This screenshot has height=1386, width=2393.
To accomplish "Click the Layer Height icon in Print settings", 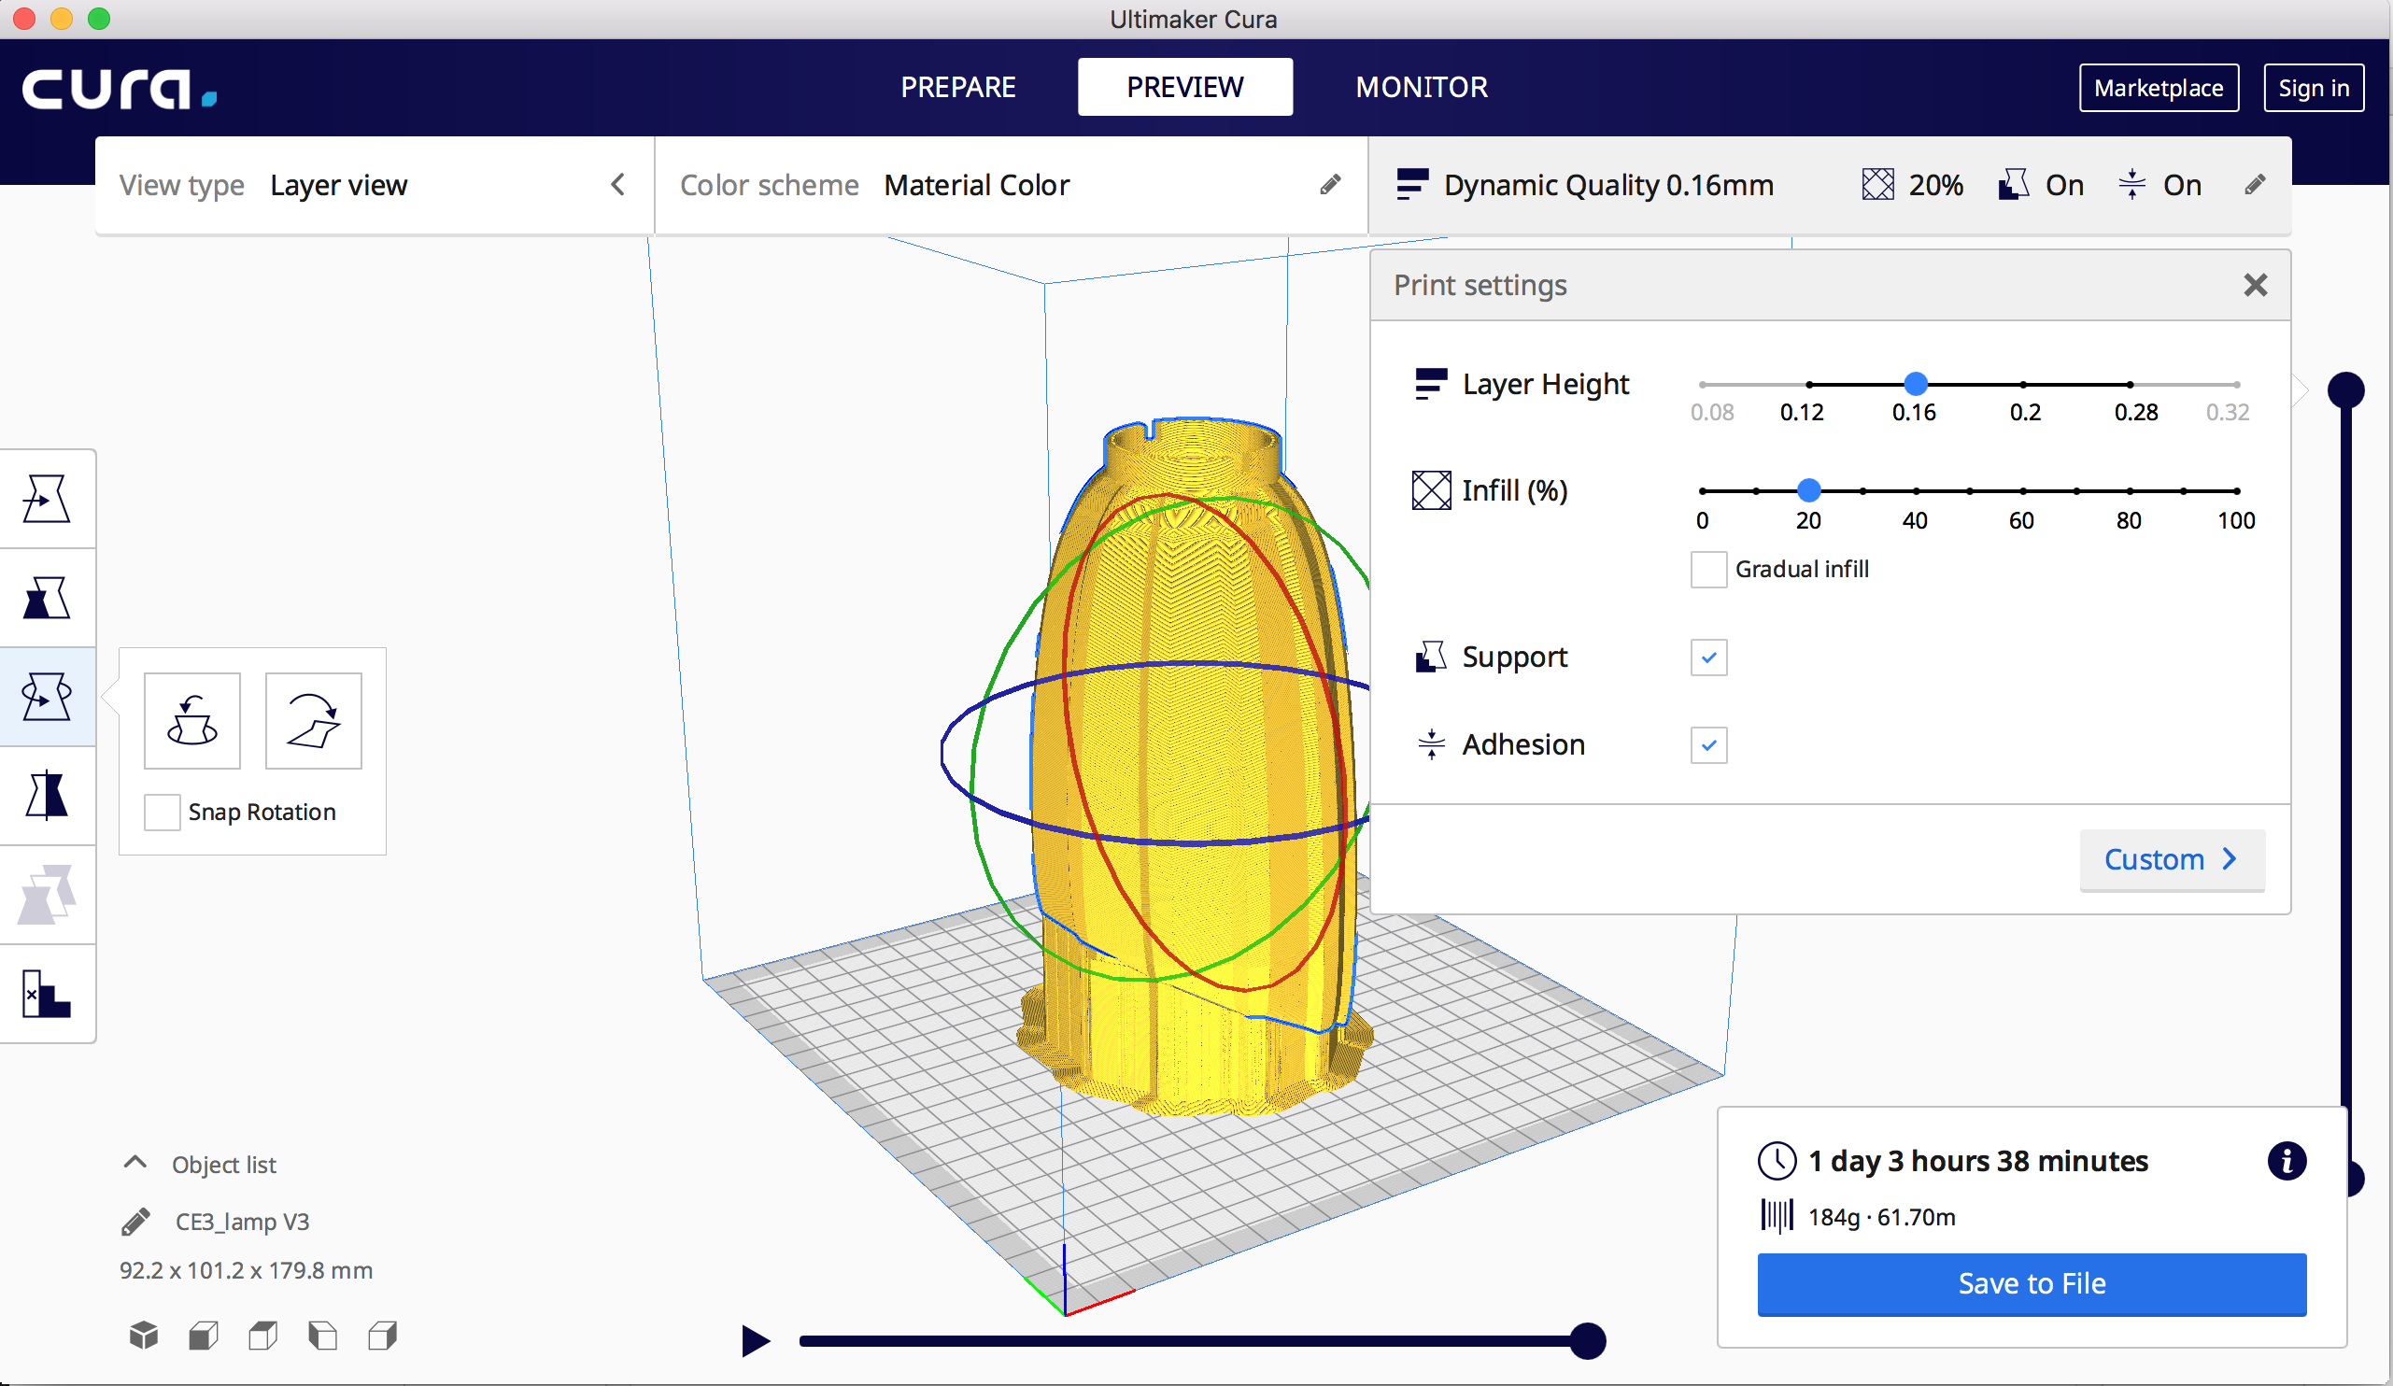I will tap(1431, 384).
